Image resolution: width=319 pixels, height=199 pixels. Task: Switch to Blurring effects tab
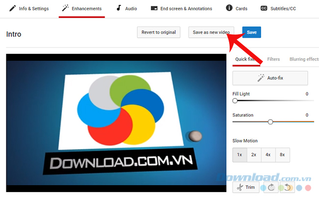(304, 59)
